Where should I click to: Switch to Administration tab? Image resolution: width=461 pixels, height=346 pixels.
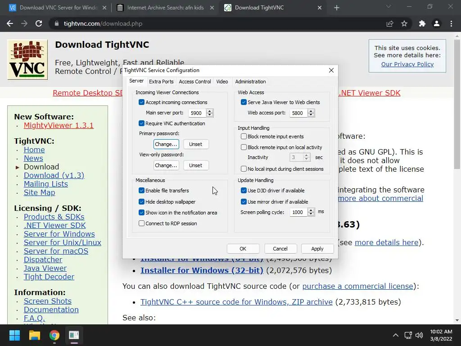tap(250, 82)
